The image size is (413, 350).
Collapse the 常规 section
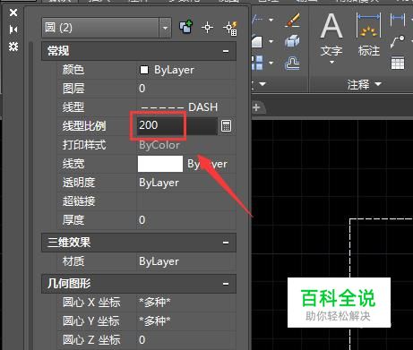tap(226, 51)
